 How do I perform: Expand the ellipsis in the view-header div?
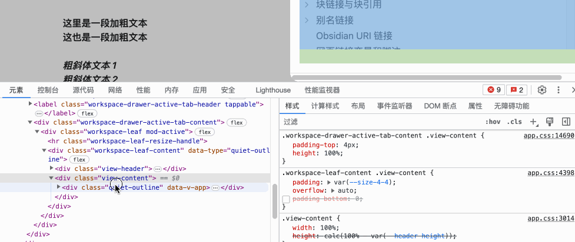point(157,169)
